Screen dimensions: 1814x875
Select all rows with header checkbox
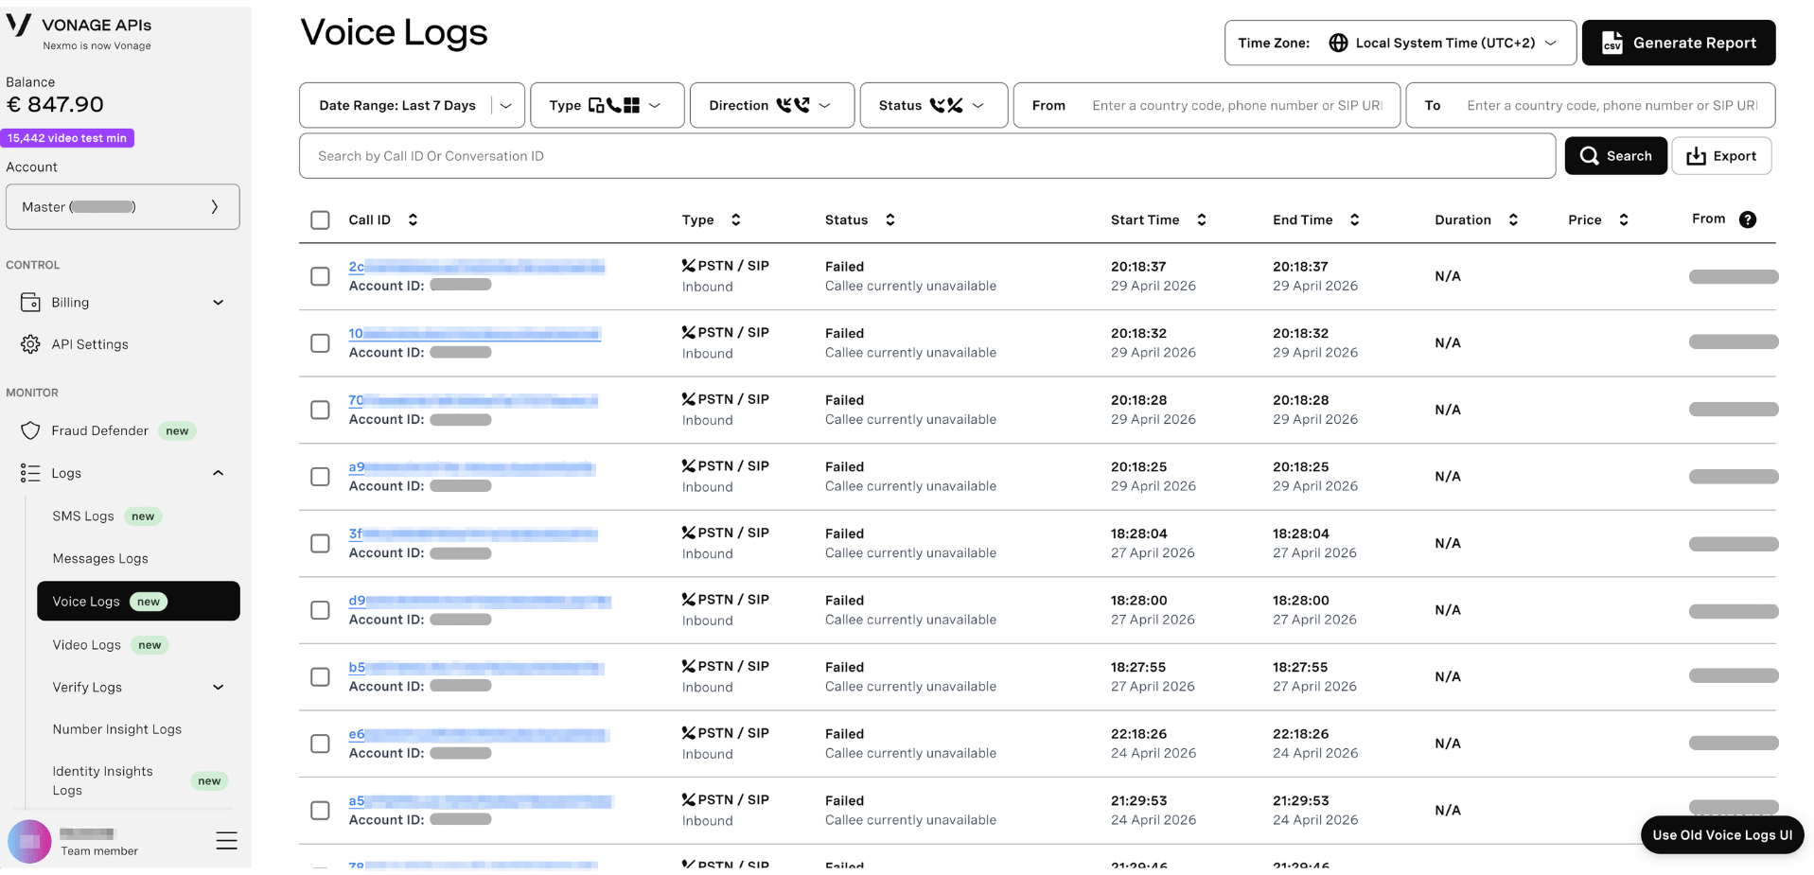320,219
